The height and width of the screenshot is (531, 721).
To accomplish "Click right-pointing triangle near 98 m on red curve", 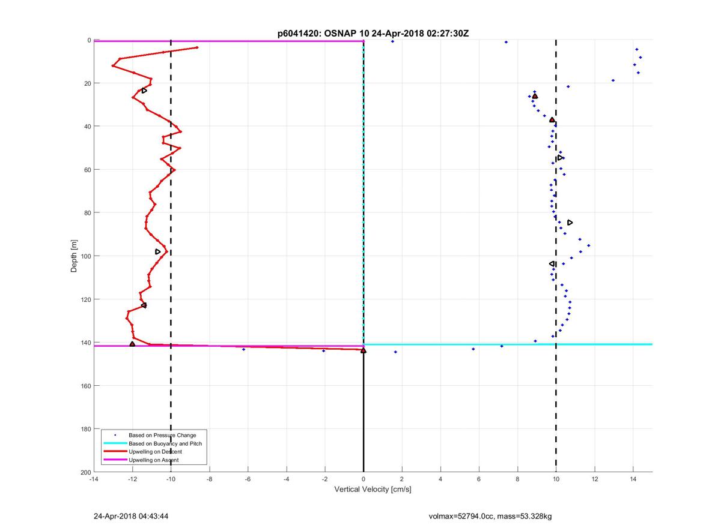I will pos(158,251).
